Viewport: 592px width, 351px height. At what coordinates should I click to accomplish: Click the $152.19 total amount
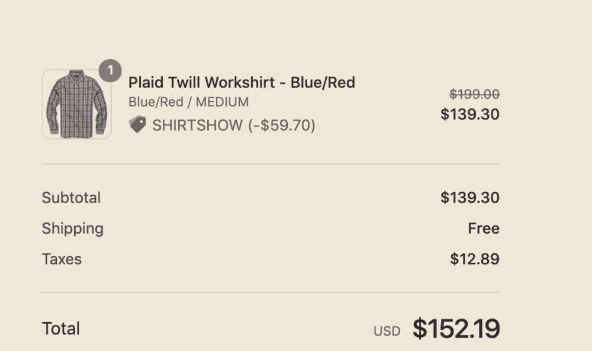coord(456,329)
